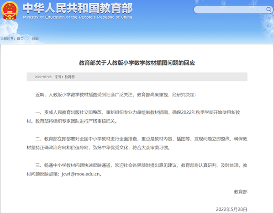Click the 当前位置 breadcrumb label

tap(7, 38)
